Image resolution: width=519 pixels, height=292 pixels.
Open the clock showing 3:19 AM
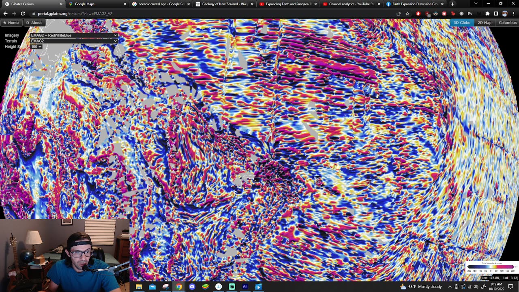(x=496, y=287)
